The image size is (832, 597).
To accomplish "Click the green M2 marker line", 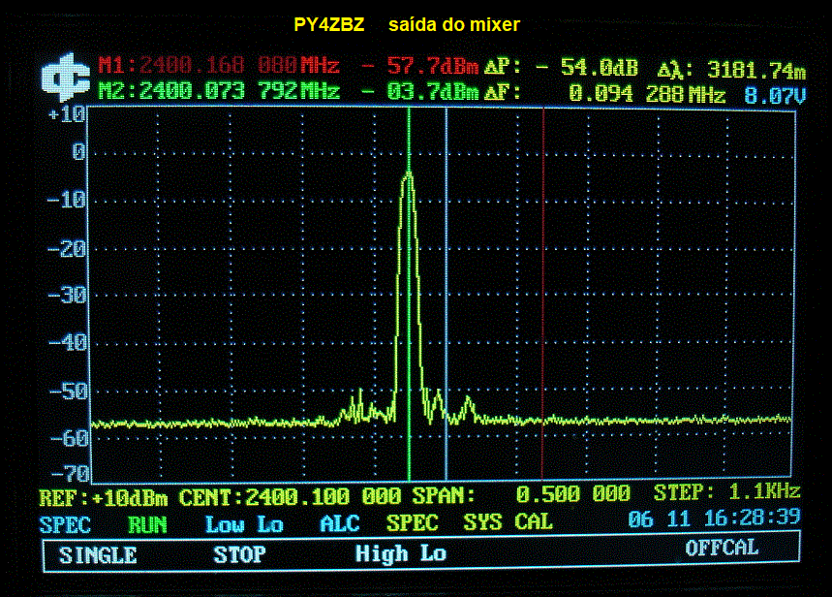I will coord(409,295).
